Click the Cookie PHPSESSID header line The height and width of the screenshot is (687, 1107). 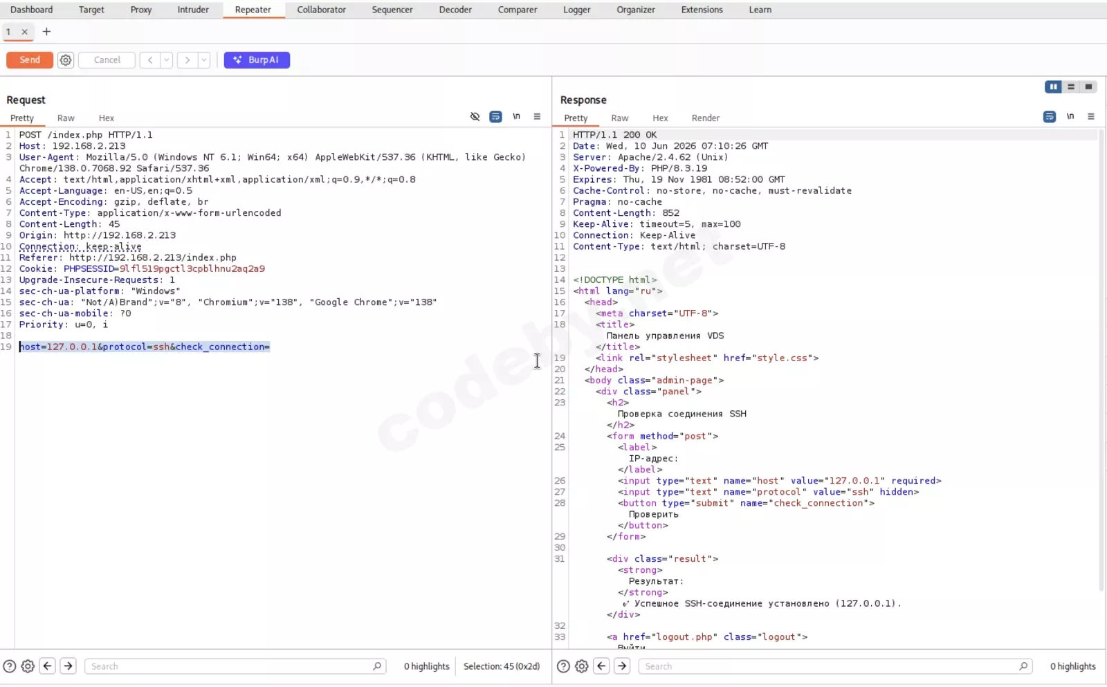142,268
